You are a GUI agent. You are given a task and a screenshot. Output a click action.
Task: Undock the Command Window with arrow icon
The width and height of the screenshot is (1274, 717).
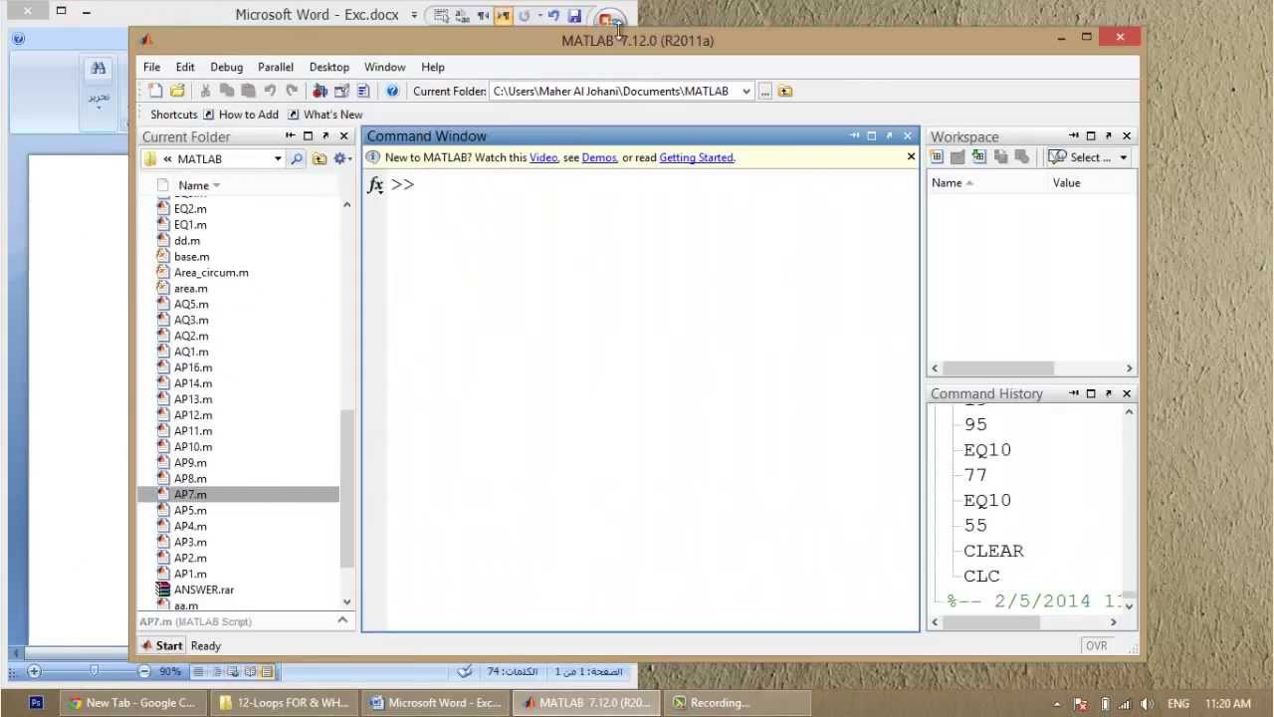click(x=890, y=135)
